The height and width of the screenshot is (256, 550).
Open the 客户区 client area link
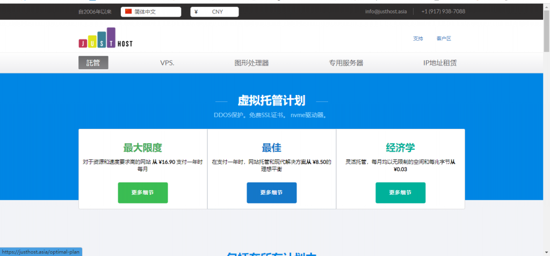[x=444, y=39]
